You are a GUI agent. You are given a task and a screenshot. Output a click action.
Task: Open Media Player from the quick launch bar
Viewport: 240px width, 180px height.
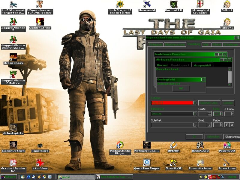44,177
